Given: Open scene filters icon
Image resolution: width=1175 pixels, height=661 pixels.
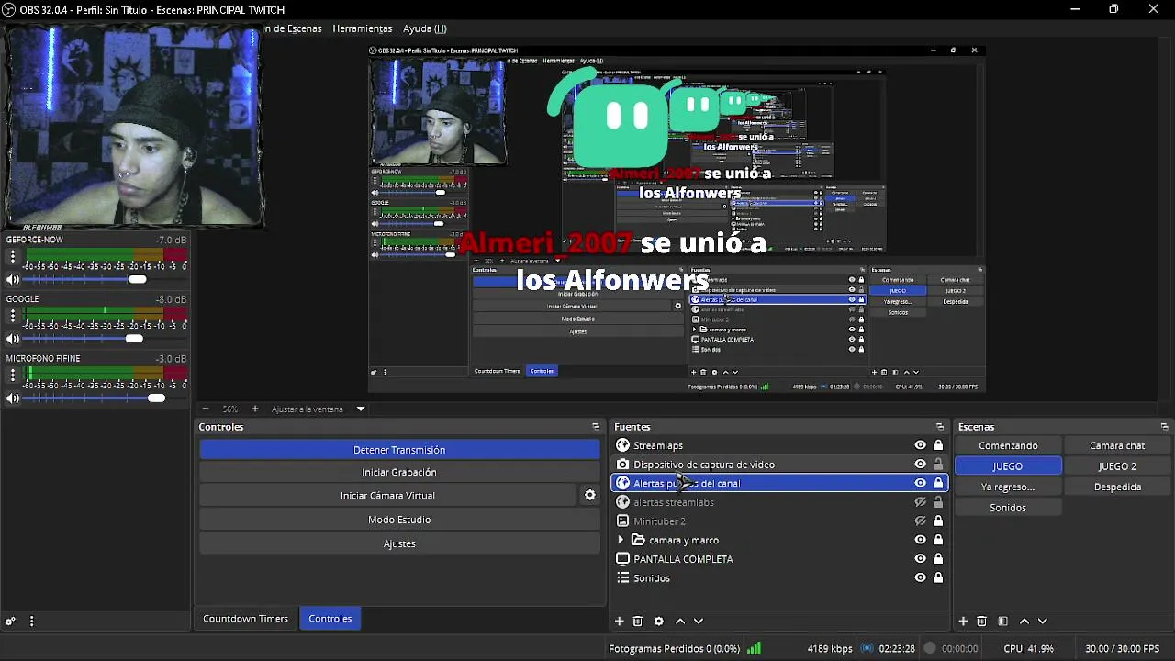Looking at the screenshot, I should pyautogui.click(x=1002, y=622).
